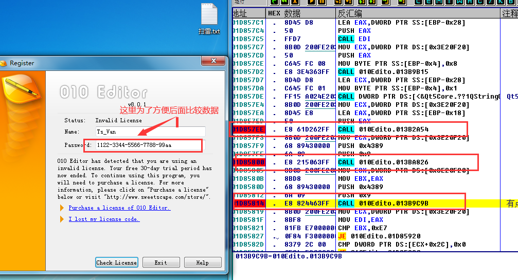Image resolution: width=518 pixels, height=280 pixels.
Task: Click 'Invalid License' status text
Action: 119,120
